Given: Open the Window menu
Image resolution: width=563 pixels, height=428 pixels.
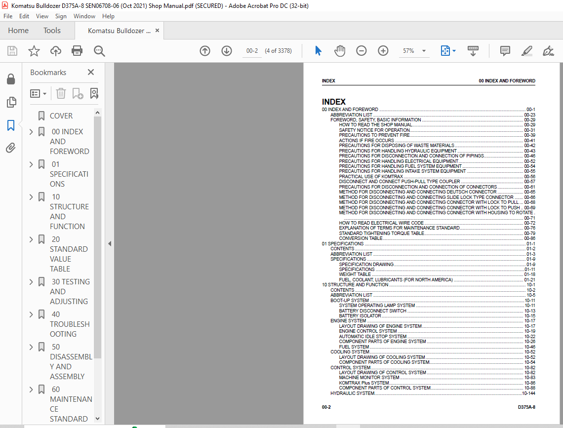Looking at the screenshot, I should 84,16.
